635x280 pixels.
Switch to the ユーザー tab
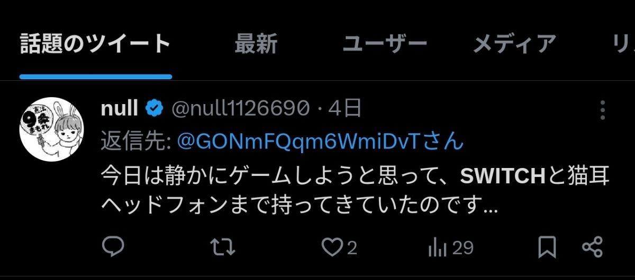click(x=385, y=44)
